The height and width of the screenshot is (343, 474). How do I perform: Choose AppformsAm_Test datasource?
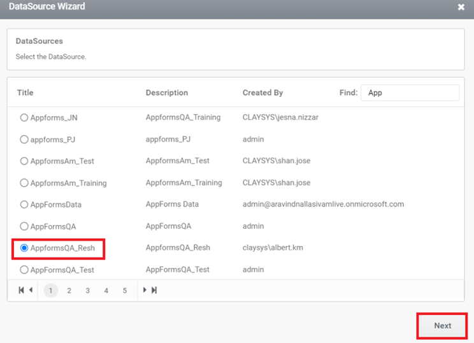click(24, 161)
